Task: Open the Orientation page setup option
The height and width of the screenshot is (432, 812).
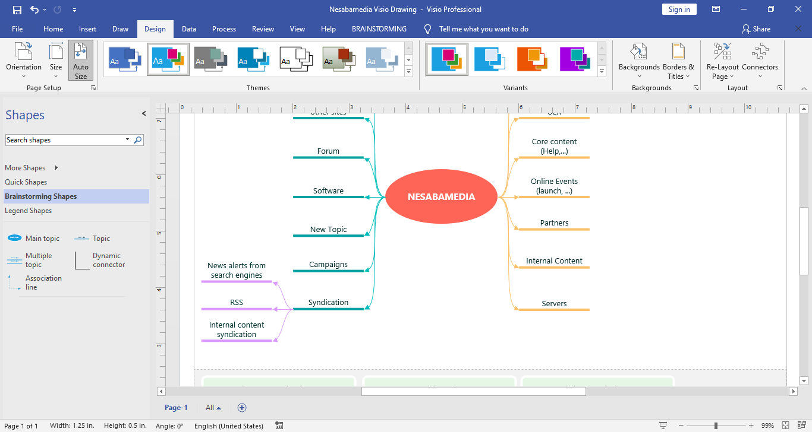Action: tap(24, 60)
